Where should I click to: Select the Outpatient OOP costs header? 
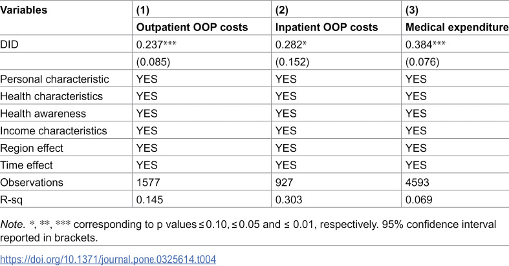click(x=192, y=28)
